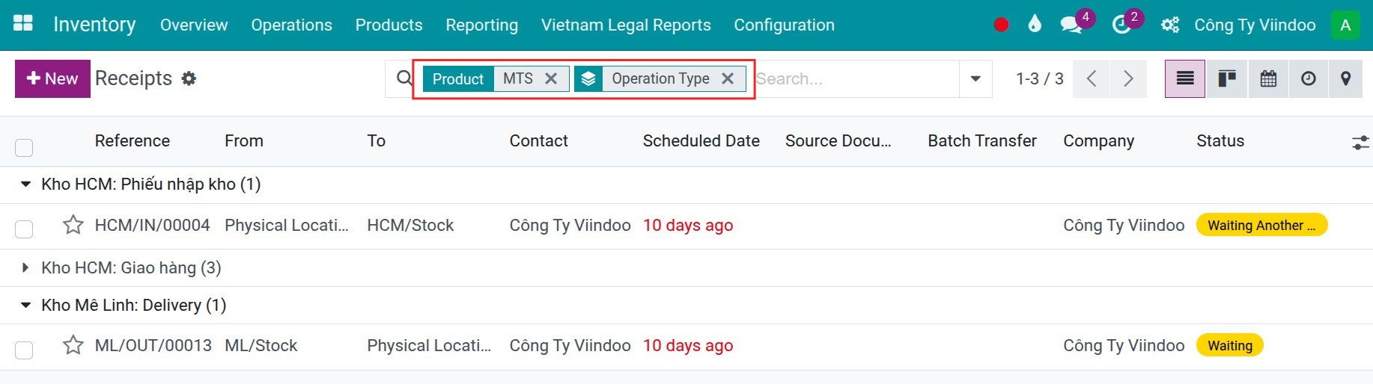Image resolution: width=1373 pixels, height=384 pixels.
Task: Tick the select-all header checkbox
Action: [24, 147]
